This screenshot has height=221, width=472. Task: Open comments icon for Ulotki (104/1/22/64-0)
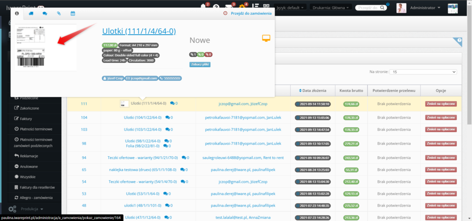pos(168,118)
